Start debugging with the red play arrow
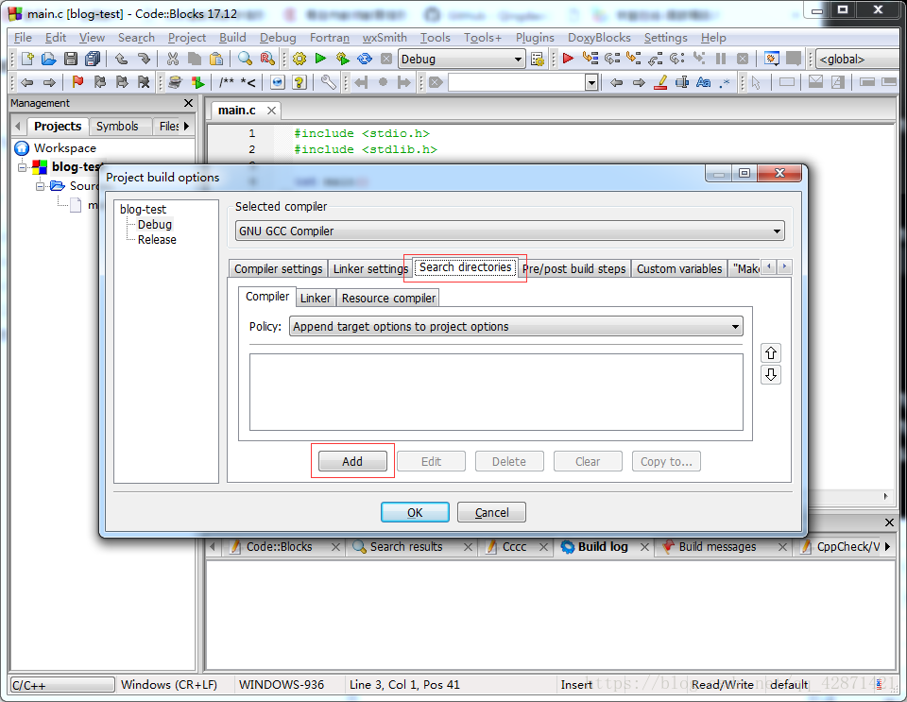This screenshot has width=907, height=702. (x=568, y=59)
